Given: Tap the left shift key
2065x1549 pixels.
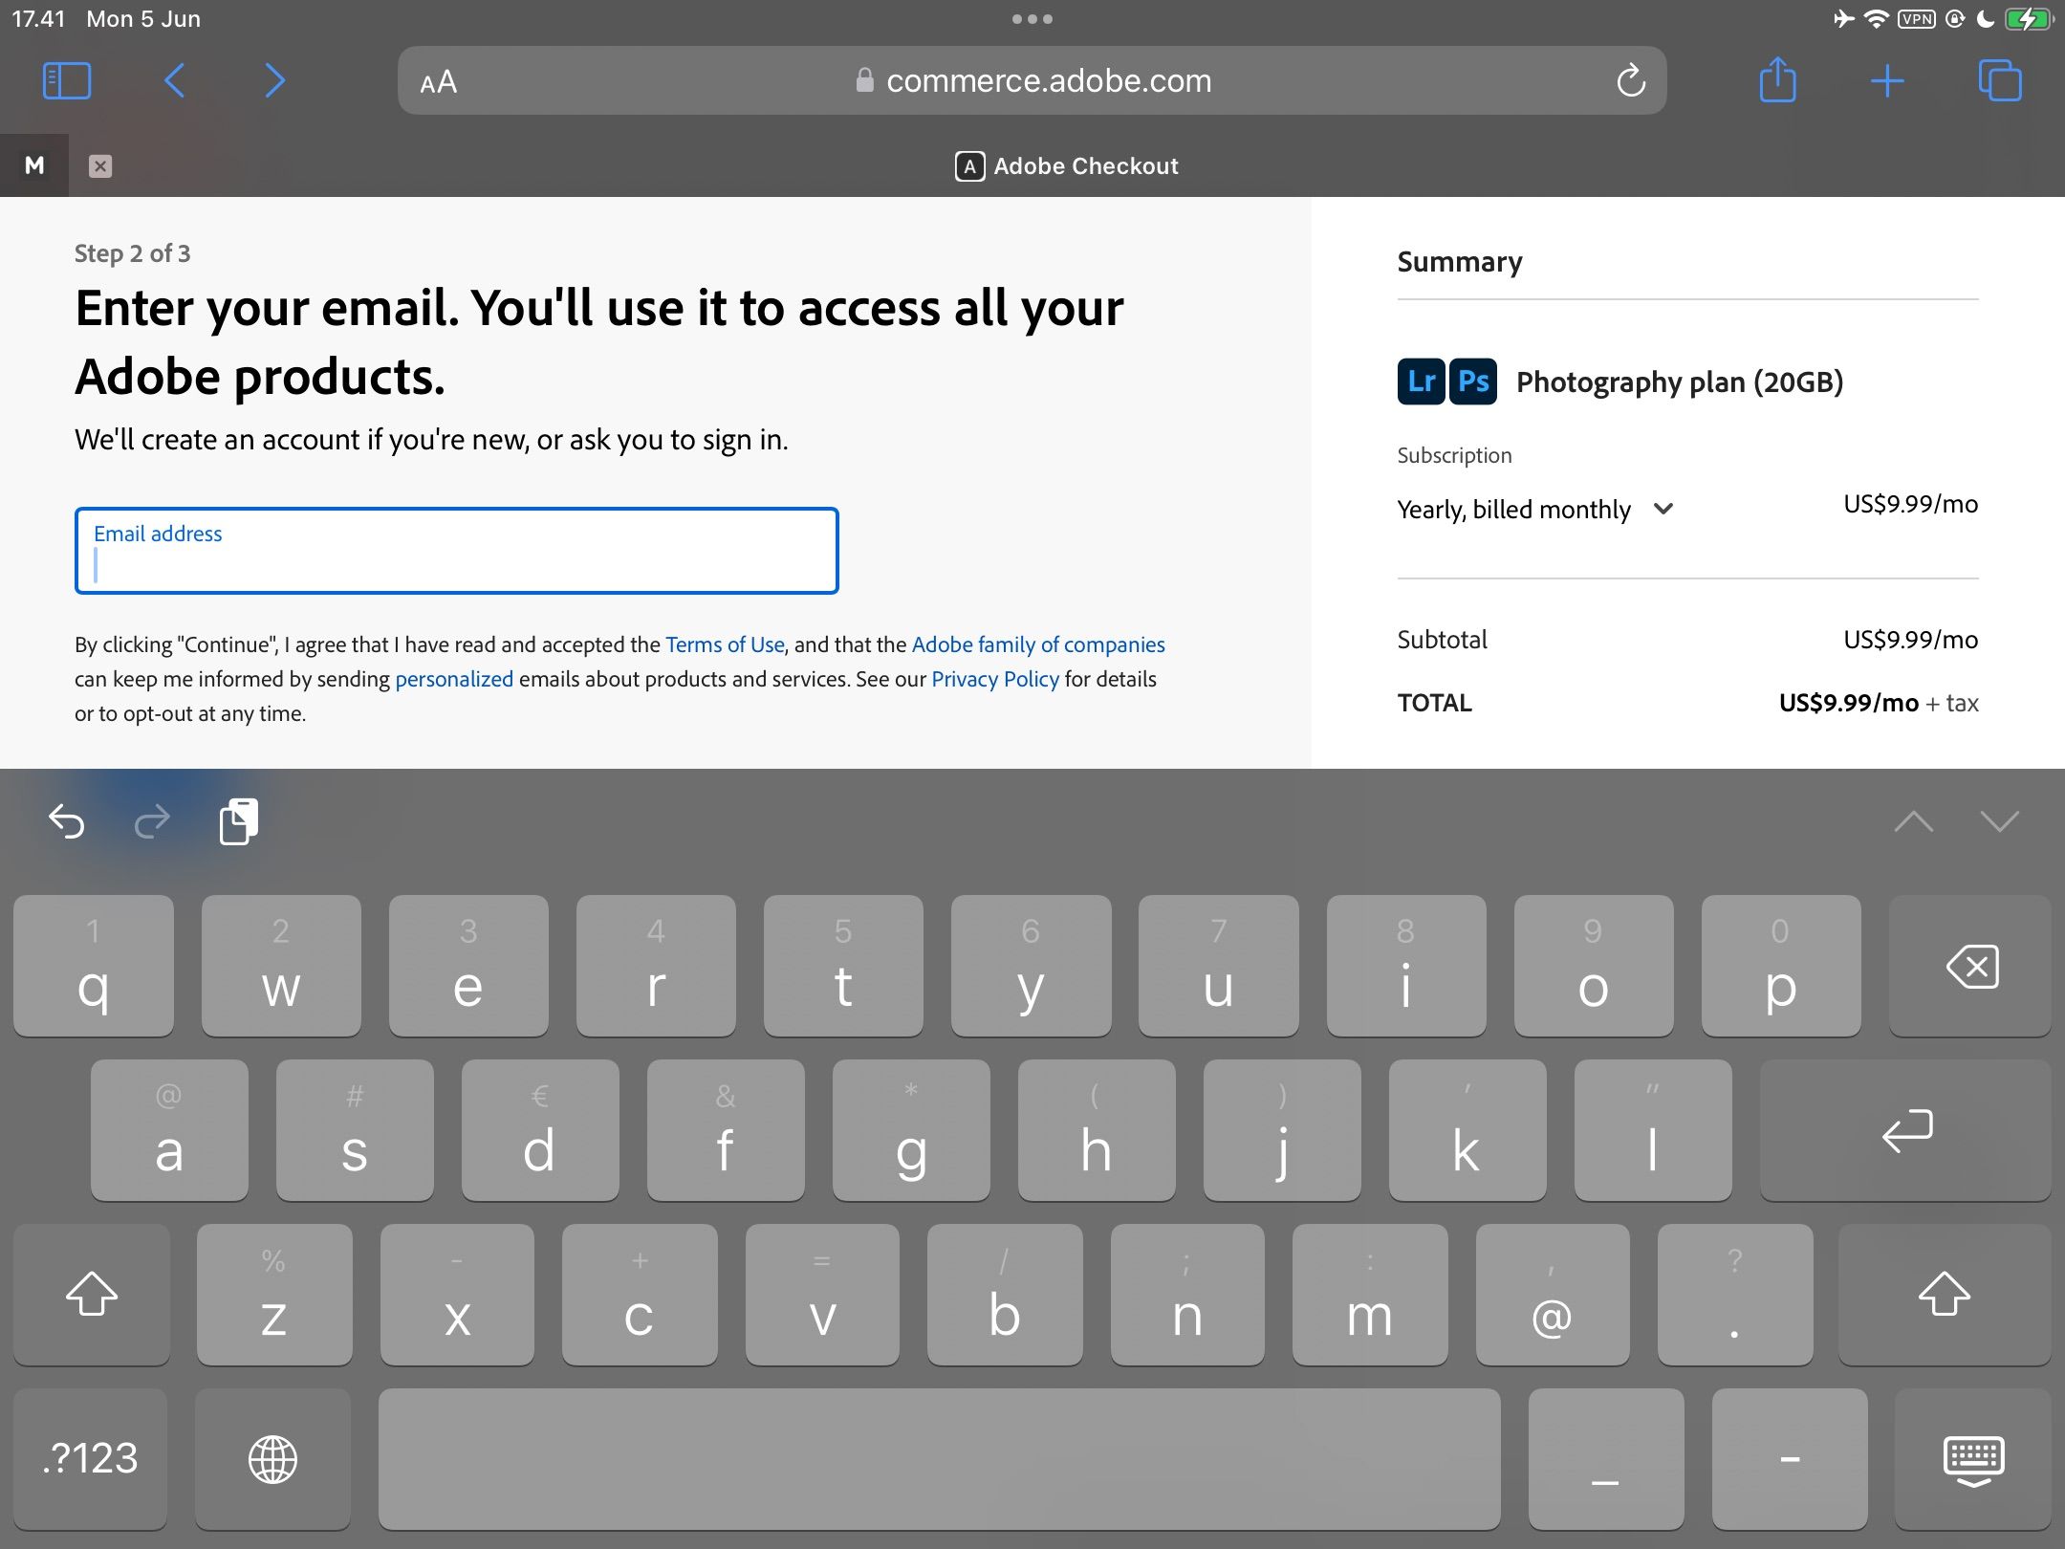Looking at the screenshot, I should pyautogui.click(x=92, y=1296).
